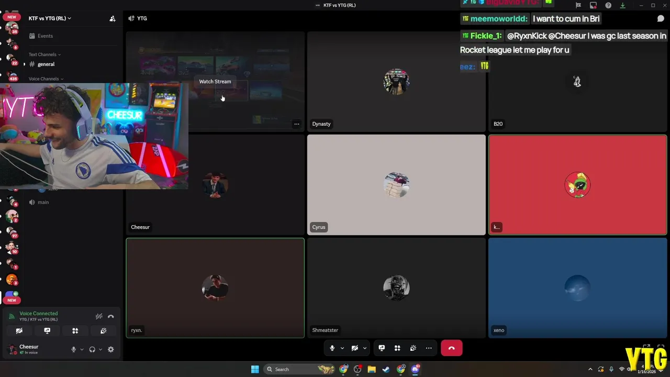Share your screen from the Voice Connected panel
This screenshot has width=670, height=377.
[x=47, y=331]
